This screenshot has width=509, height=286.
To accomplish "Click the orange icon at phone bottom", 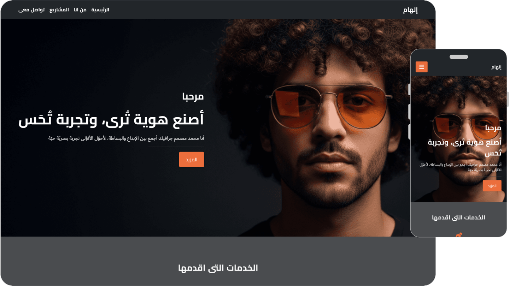I will tap(459, 235).
